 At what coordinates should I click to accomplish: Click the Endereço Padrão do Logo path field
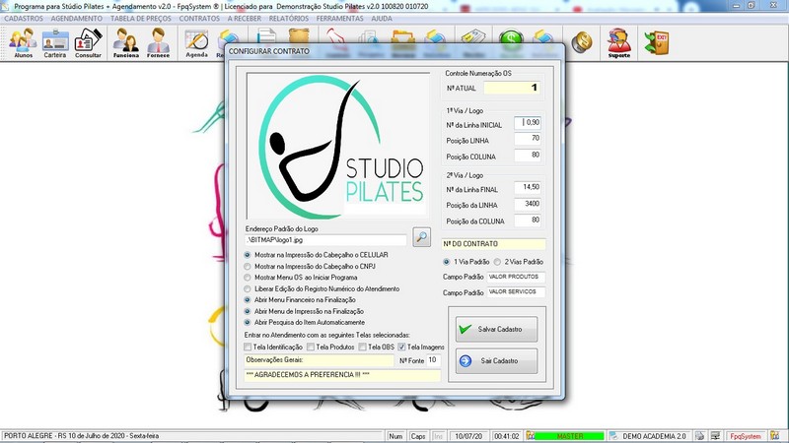point(325,240)
